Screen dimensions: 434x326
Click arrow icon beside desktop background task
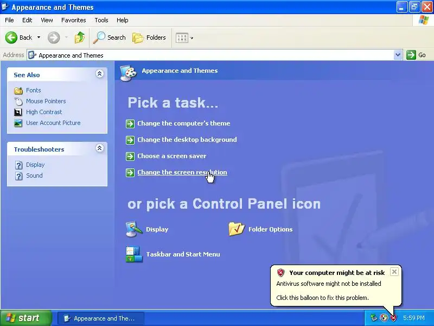coord(130,140)
